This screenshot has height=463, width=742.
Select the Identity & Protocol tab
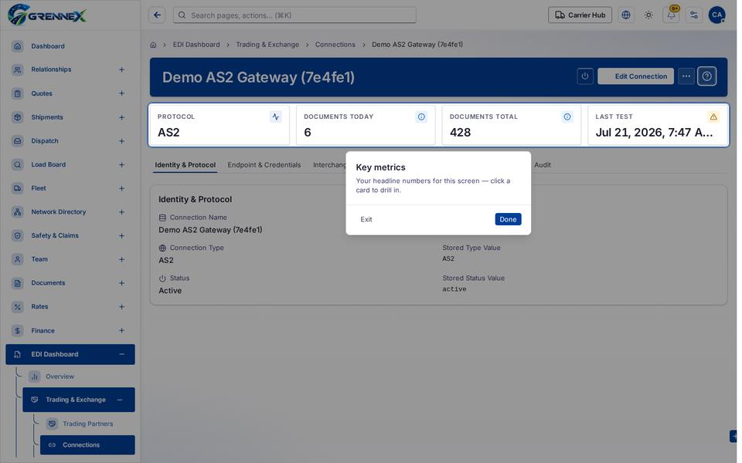185,165
